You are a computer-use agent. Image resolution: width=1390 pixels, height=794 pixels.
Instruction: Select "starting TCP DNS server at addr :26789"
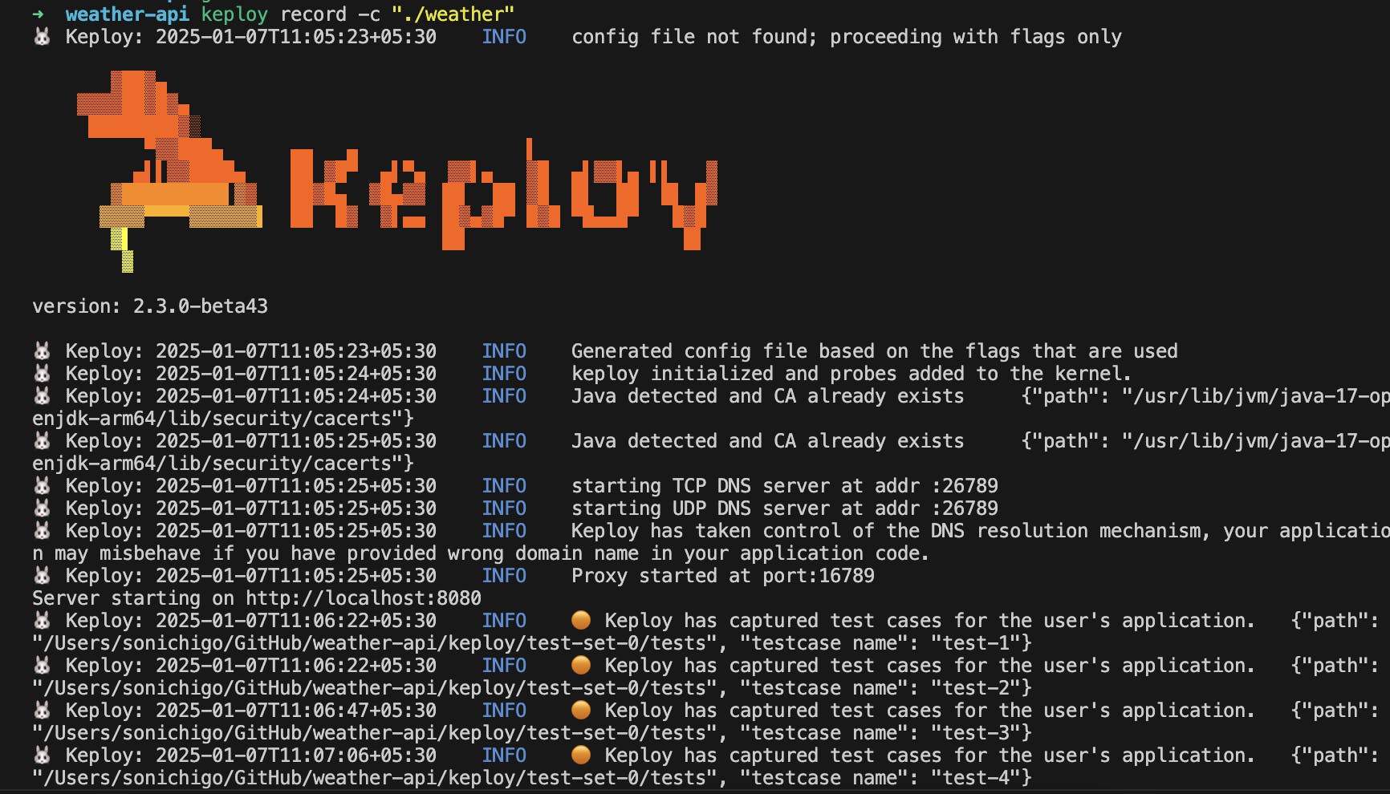[x=785, y=486]
